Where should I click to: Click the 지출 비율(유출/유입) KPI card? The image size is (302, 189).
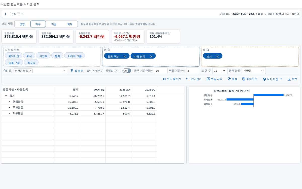163,37
